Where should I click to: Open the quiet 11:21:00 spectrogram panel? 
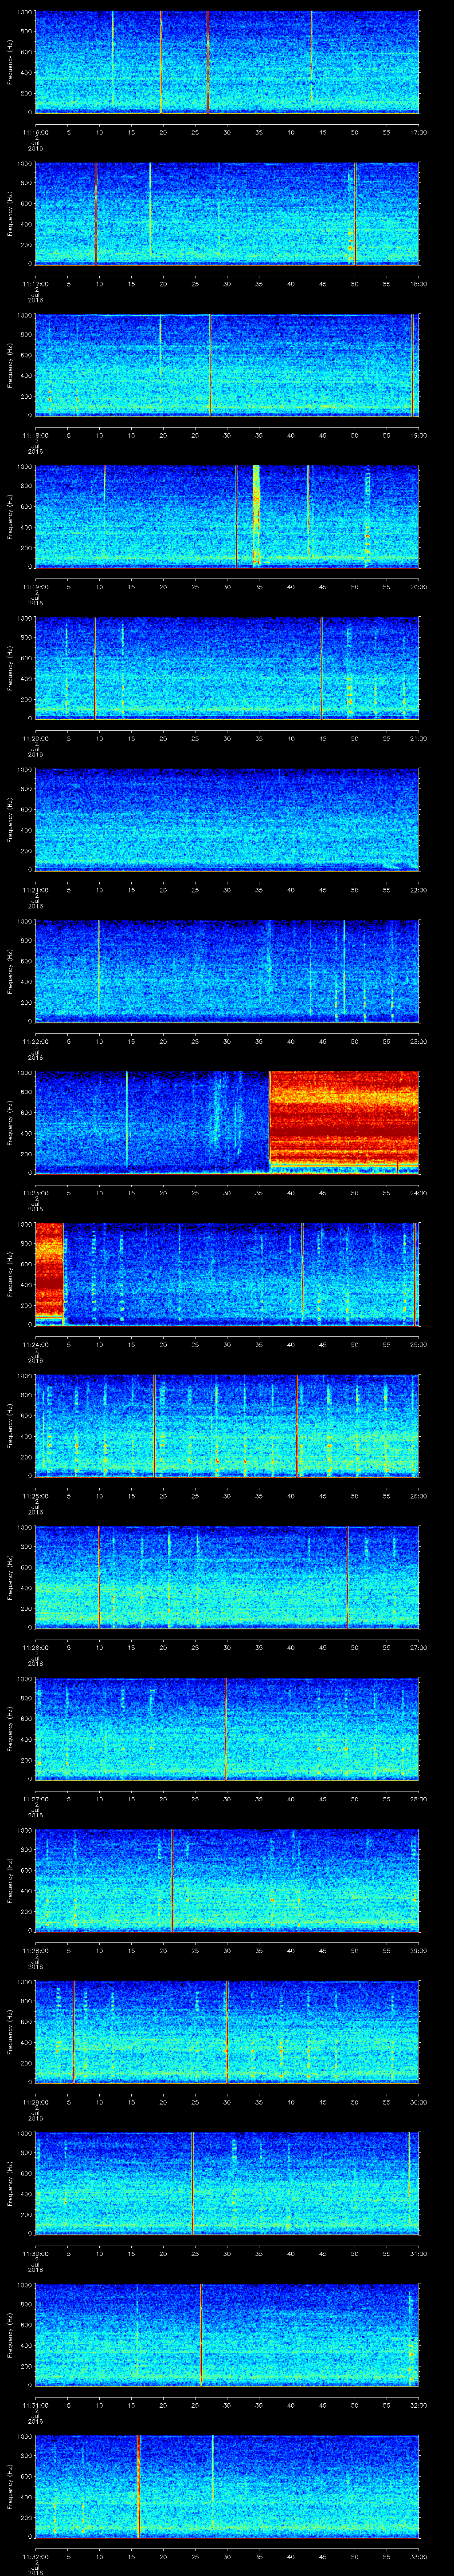point(227,820)
